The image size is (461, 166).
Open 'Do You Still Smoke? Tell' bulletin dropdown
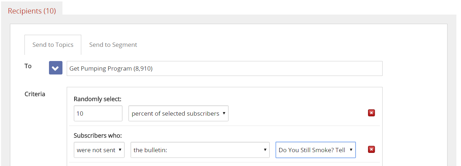[312, 150]
